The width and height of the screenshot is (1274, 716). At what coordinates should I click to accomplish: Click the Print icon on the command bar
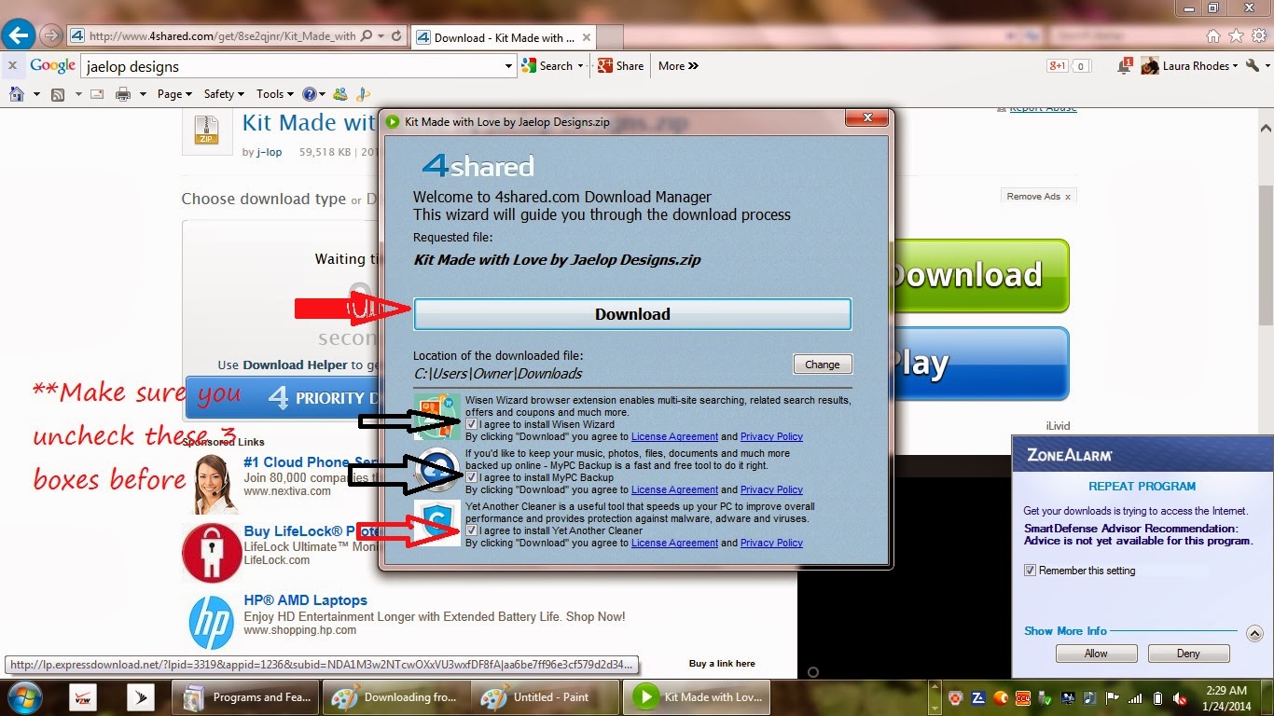click(124, 93)
